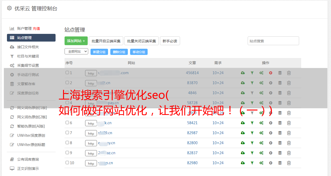Open 栏目与关键词 in the sidebar
Screen dimensions: 331x176
[28, 56]
